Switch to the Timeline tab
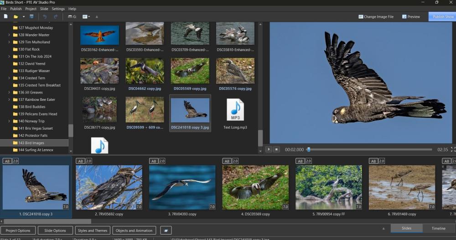Image resolution: width=456 pixels, height=240 pixels. [x=438, y=228]
